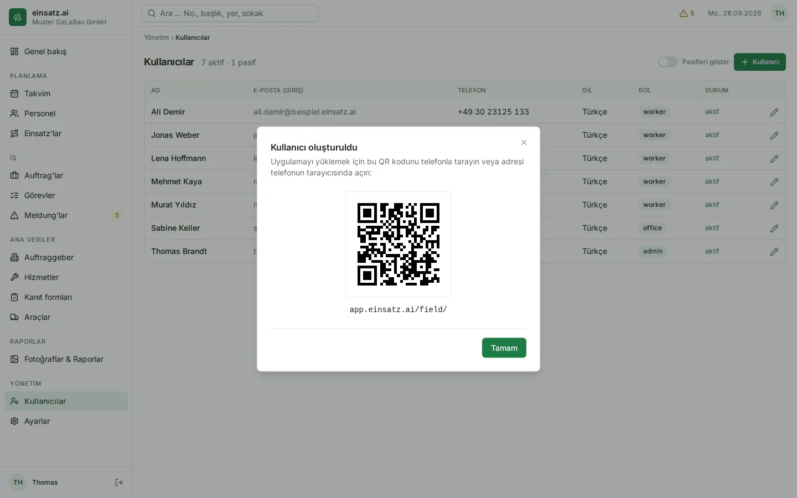The image size is (797, 498).
Task: Select Kullanıcılar in sidebar
Action: (66, 401)
